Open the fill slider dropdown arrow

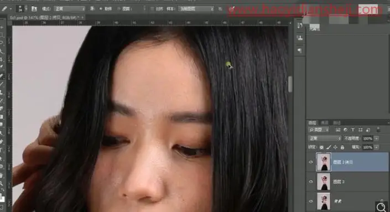click(377, 147)
